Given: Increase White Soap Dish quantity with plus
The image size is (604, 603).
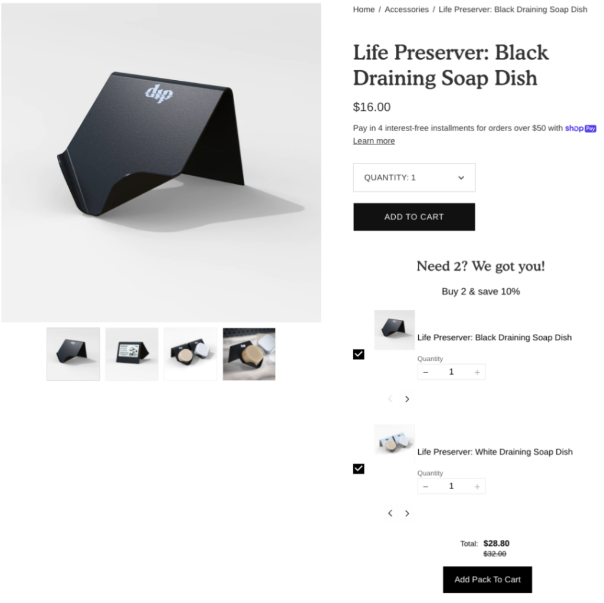Looking at the screenshot, I should tap(477, 487).
